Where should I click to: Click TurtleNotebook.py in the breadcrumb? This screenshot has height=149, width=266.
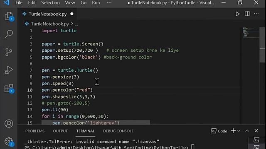point(50,24)
